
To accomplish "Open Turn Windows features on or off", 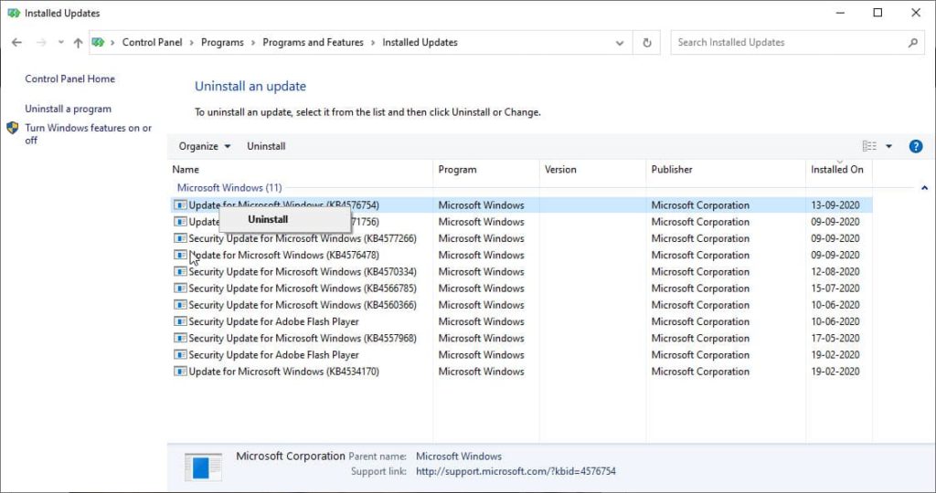I will click(89, 133).
